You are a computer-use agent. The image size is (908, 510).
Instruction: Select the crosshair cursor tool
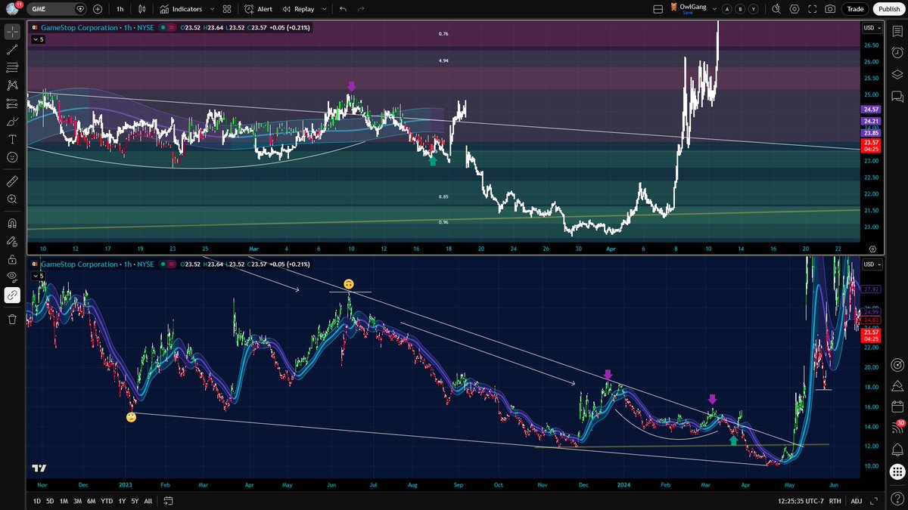pyautogui.click(x=12, y=32)
